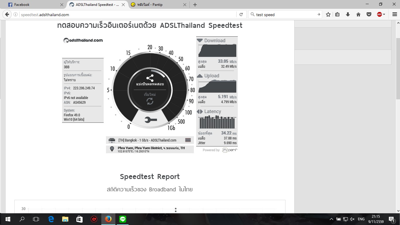The height and width of the screenshot is (225, 400).
Task: Bookmark this page with the star icon
Action: pos(328,14)
